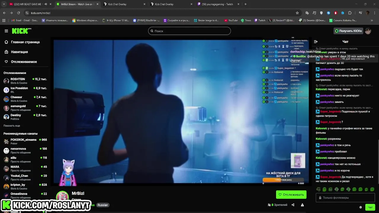Open POKEROK_streams recommended channel
379x213 pixels.
click(x=25, y=141)
